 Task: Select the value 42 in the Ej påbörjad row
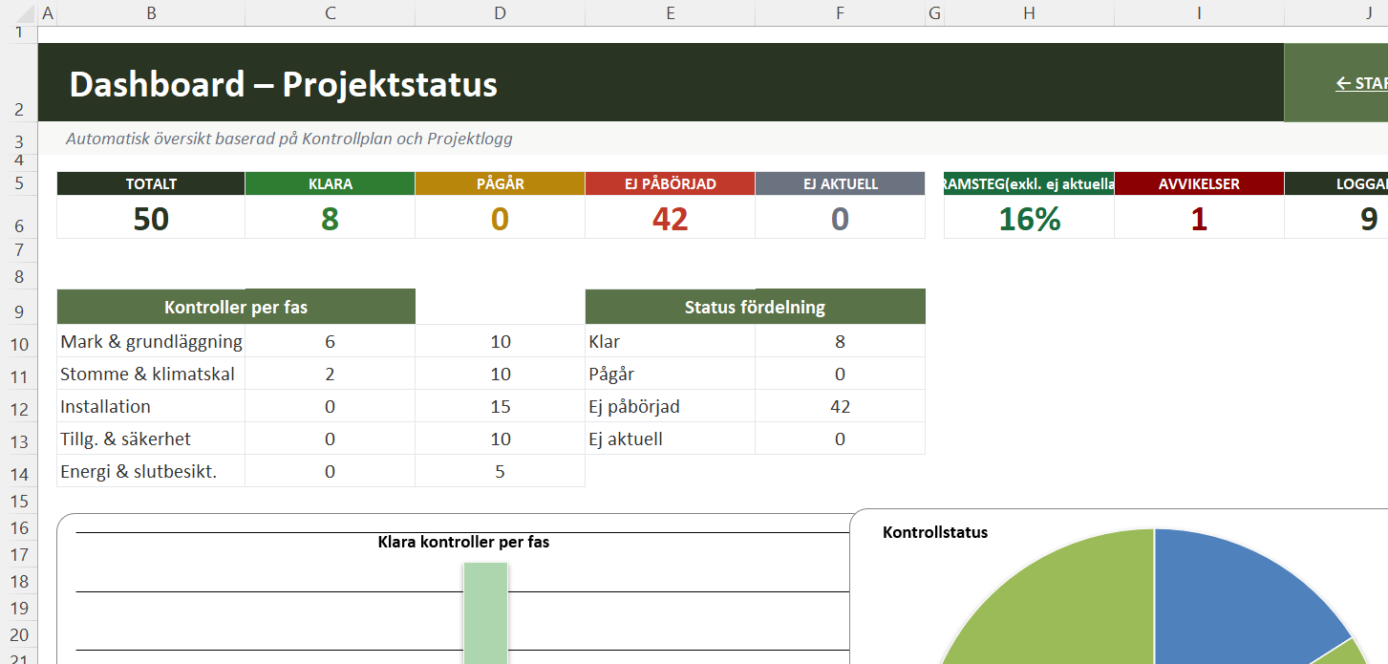click(x=840, y=406)
